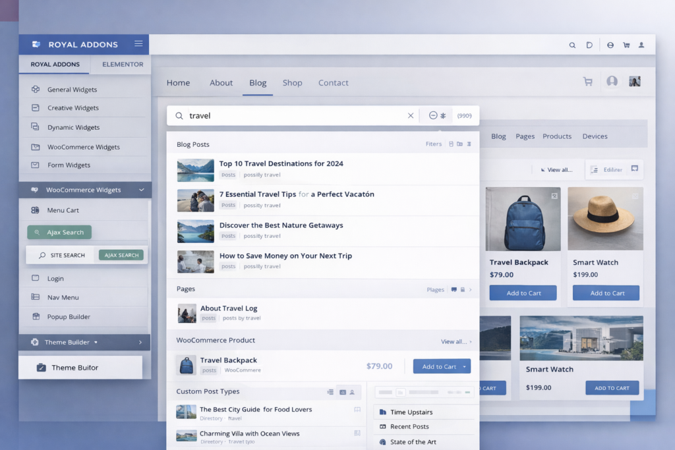Switch to the Elementor tab
Viewport: 675px width, 450px height.
pyautogui.click(x=121, y=64)
